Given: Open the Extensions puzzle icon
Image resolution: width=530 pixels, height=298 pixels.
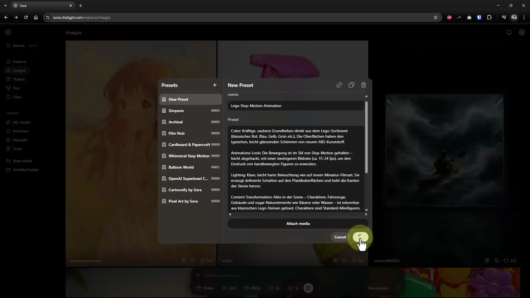Looking at the screenshot, I should 489,17.
